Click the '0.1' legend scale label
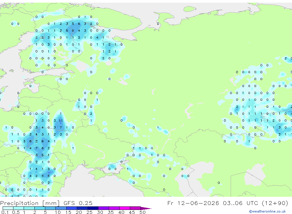The width and height of the screenshot is (292, 214). coord(5,212)
